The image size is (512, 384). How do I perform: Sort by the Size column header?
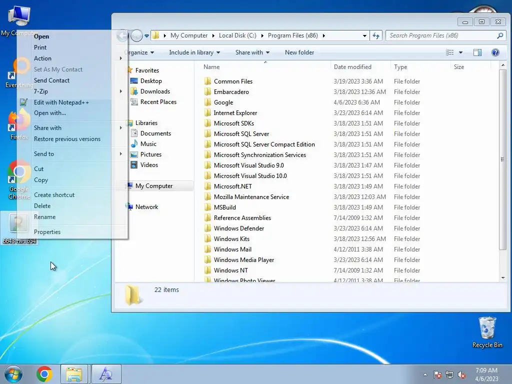(x=470, y=67)
